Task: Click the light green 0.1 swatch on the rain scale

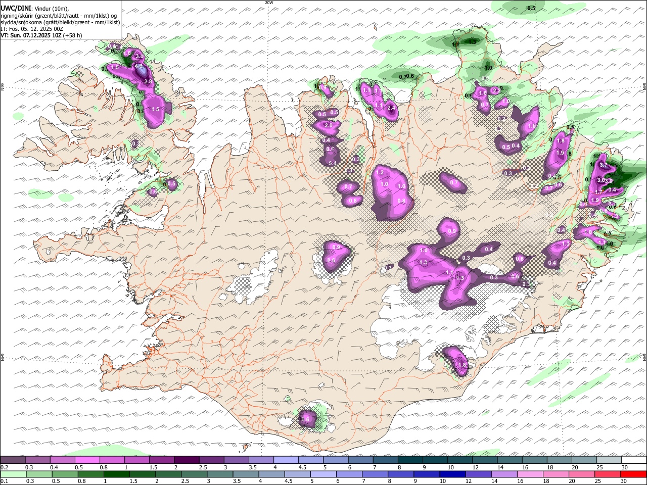Action: click(13, 474)
